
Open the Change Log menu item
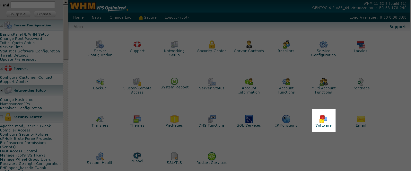120,17
